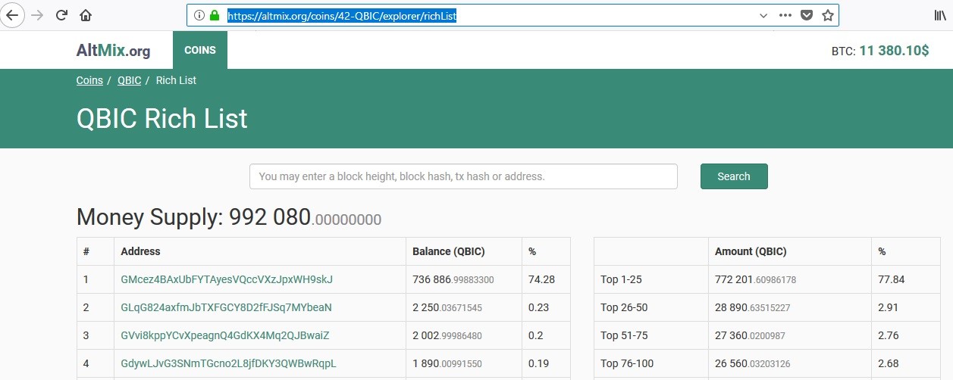Show site information via the info icon
This screenshot has height=380, width=953.
tap(199, 15)
